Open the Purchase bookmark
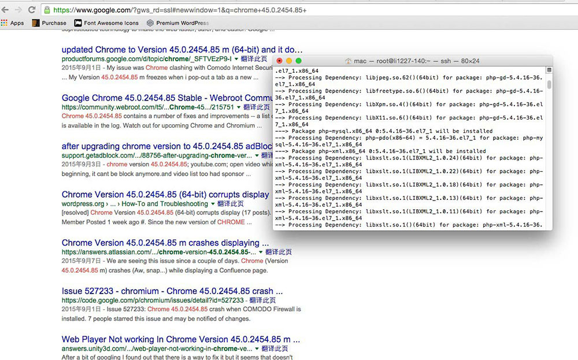 click(49, 23)
